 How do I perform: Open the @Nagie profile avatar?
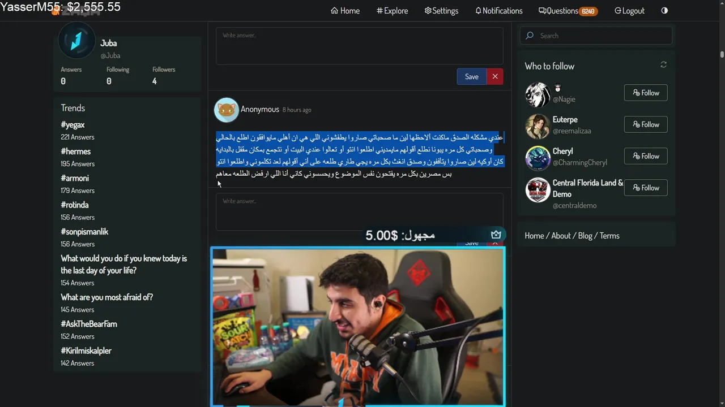coord(538,94)
